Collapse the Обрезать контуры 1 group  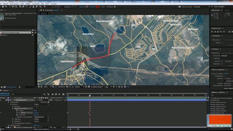(13, 108)
